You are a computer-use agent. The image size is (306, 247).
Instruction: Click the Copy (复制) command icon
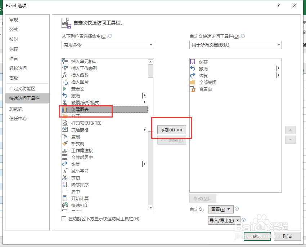point(64,137)
